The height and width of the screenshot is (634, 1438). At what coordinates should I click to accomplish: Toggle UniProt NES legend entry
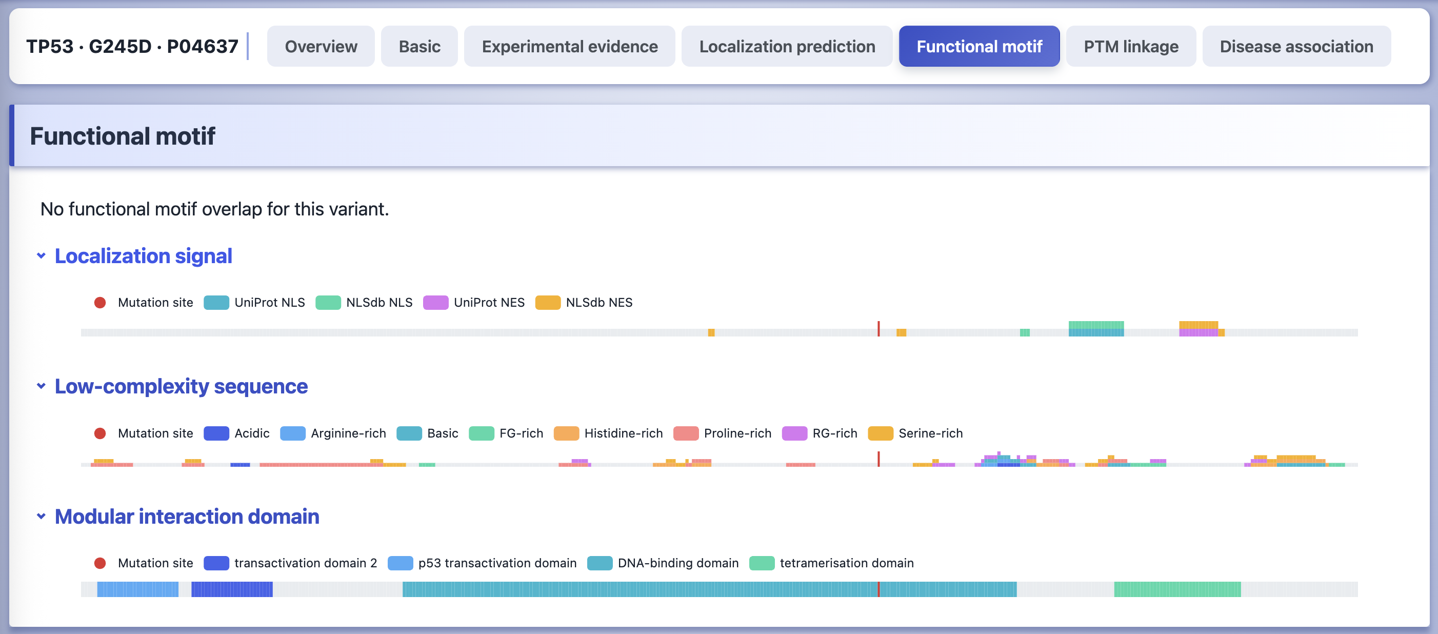pos(474,302)
